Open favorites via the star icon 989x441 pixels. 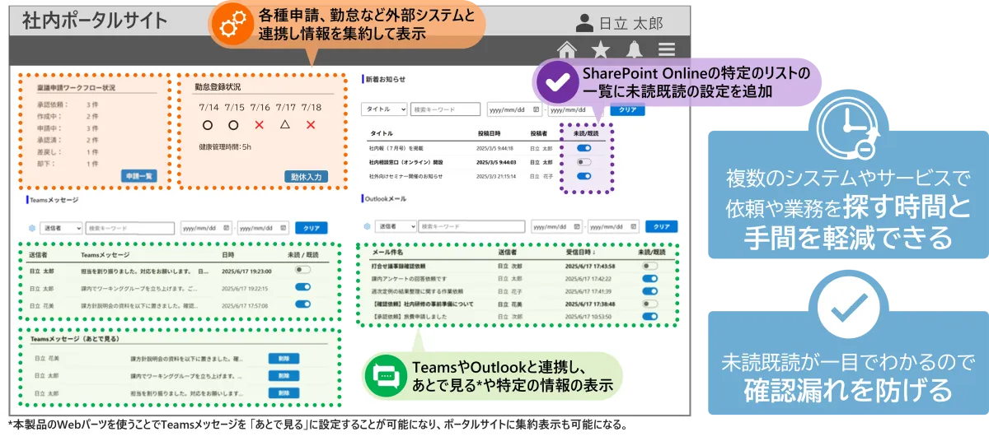tap(601, 49)
